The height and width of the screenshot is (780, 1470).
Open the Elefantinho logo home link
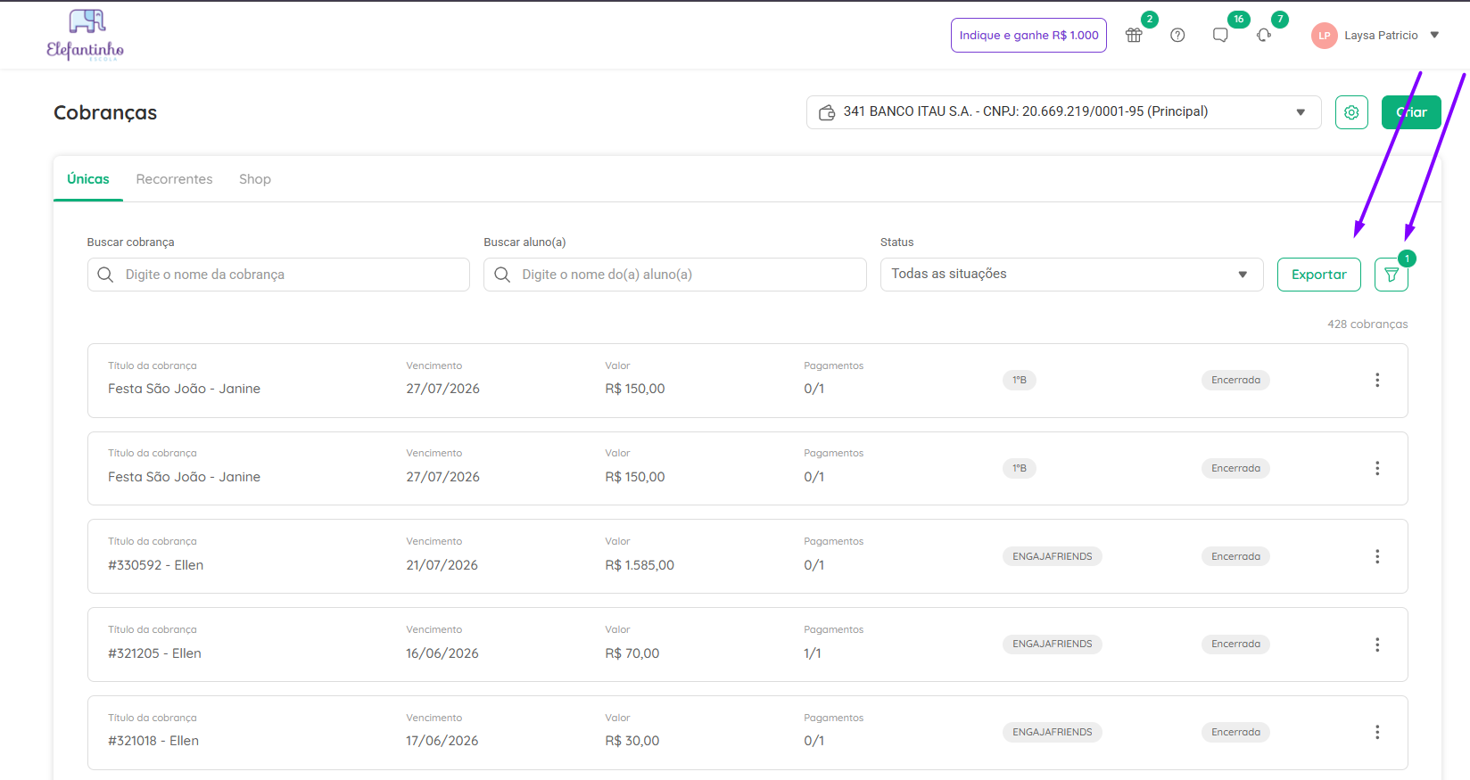point(85,35)
